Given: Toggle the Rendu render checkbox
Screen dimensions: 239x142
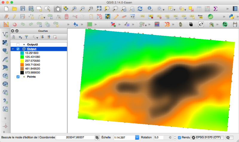Looking at the screenshot, I should [x=179, y=138].
